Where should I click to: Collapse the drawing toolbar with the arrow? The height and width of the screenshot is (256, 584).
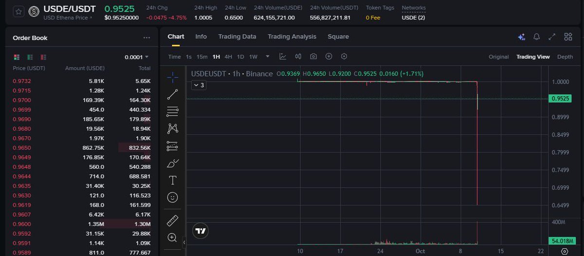click(184, 242)
